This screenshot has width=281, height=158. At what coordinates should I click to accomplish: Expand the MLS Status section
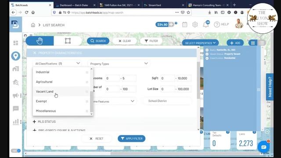coord(44,122)
